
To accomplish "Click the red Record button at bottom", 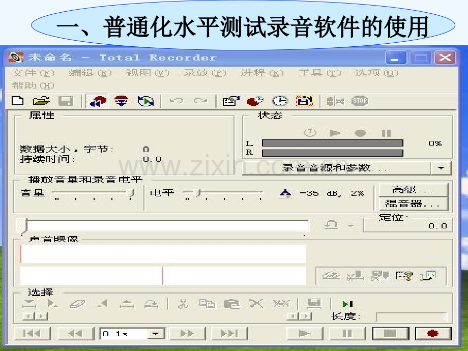I will [x=433, y=333].
